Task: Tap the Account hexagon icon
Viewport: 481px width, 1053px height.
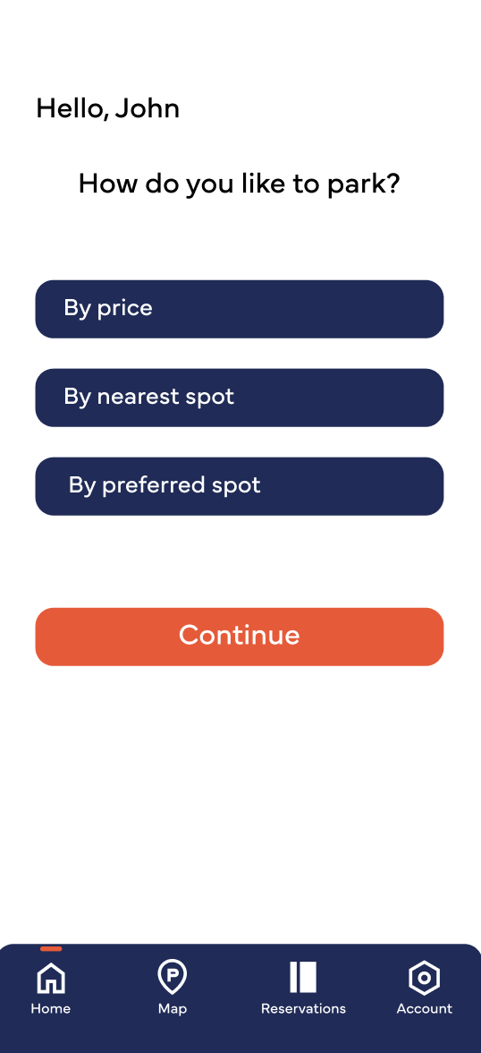Action: (x=424, y=977)
